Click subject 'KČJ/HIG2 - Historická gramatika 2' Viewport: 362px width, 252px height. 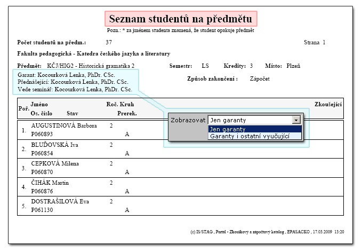[x=91, y=66]
